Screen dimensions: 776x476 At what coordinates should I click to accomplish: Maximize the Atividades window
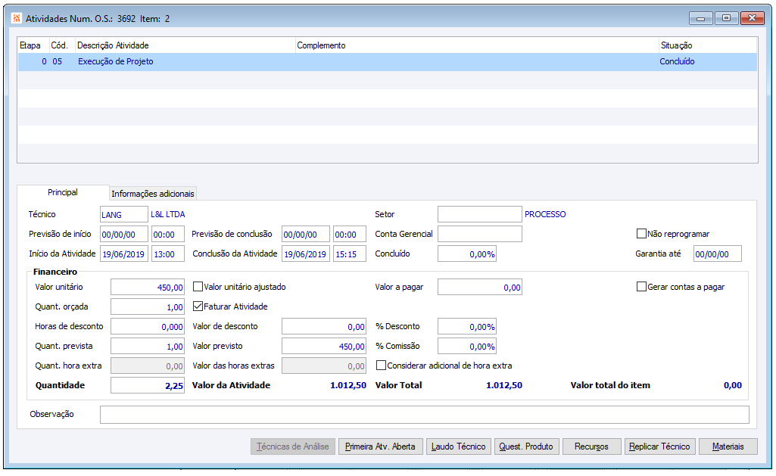pos(725,17)
